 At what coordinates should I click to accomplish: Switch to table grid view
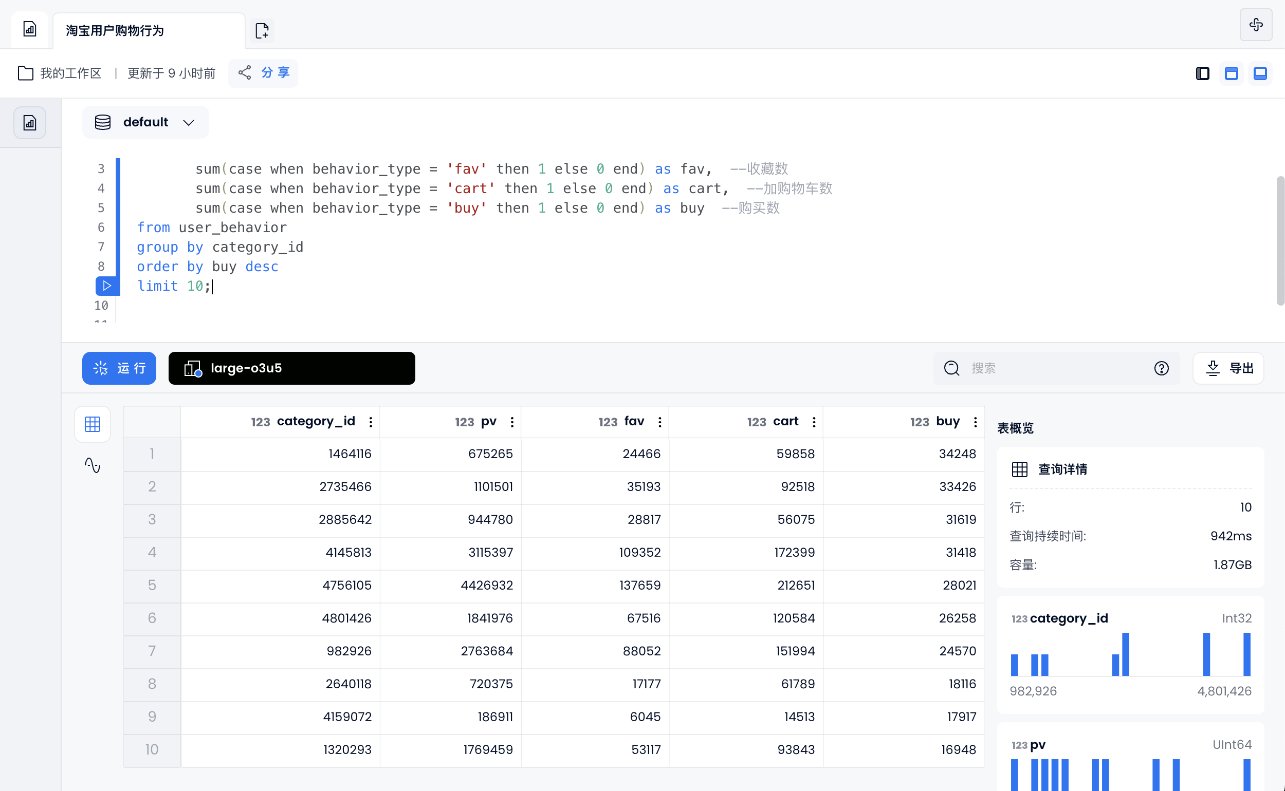[x=93, y=424]
